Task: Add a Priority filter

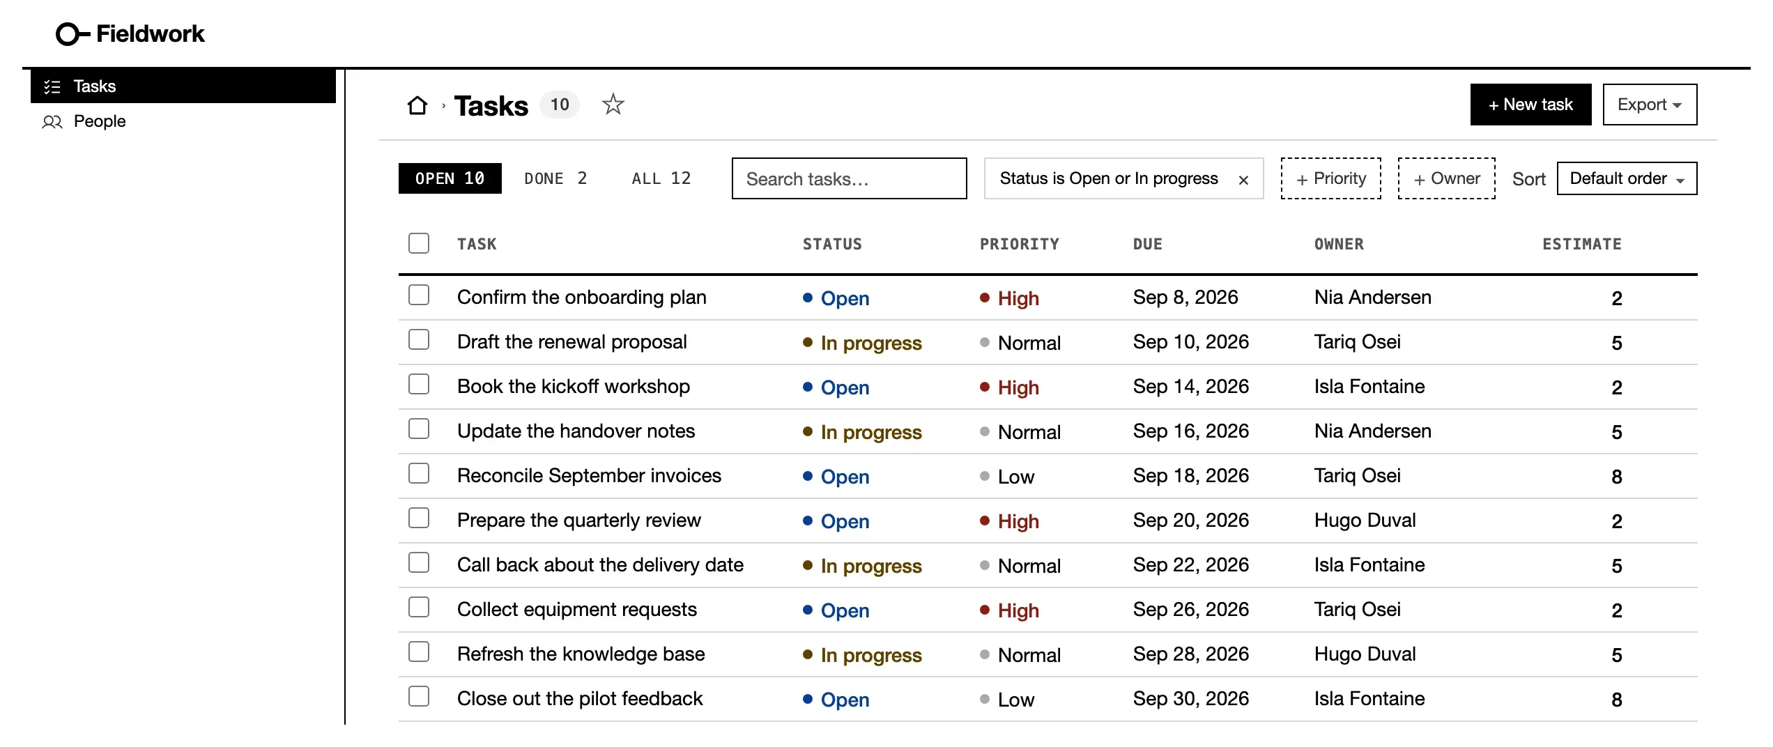Action: pos(1330,178)
